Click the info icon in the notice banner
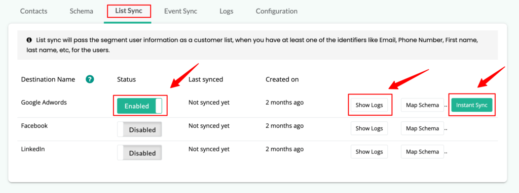Image resolution: width=519 pixels, height=193 pixels. [29, 40]
